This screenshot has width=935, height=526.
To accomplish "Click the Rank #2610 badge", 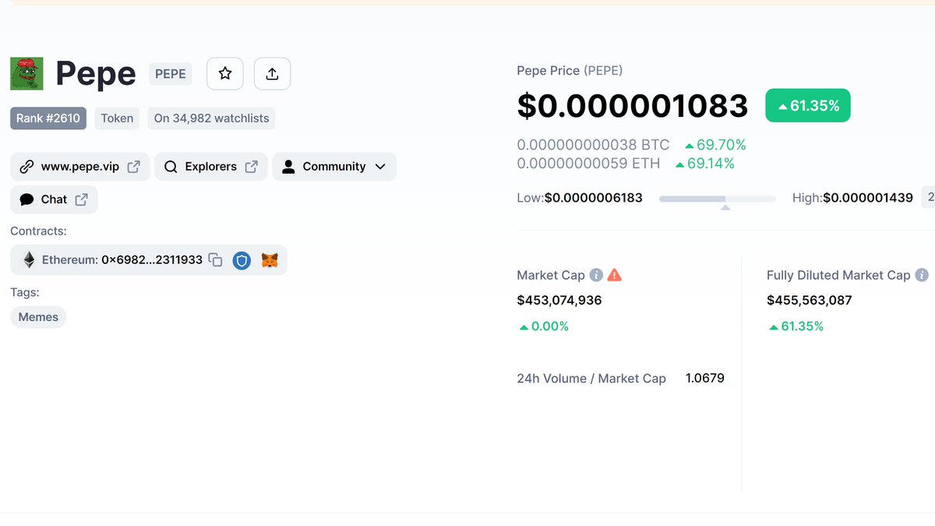I will [48, 118].
